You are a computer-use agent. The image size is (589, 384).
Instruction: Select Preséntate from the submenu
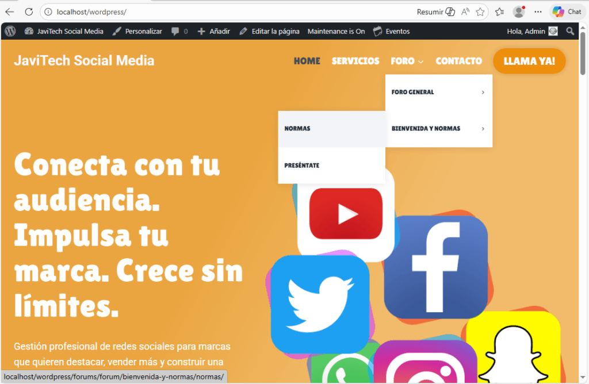(302, 166)
